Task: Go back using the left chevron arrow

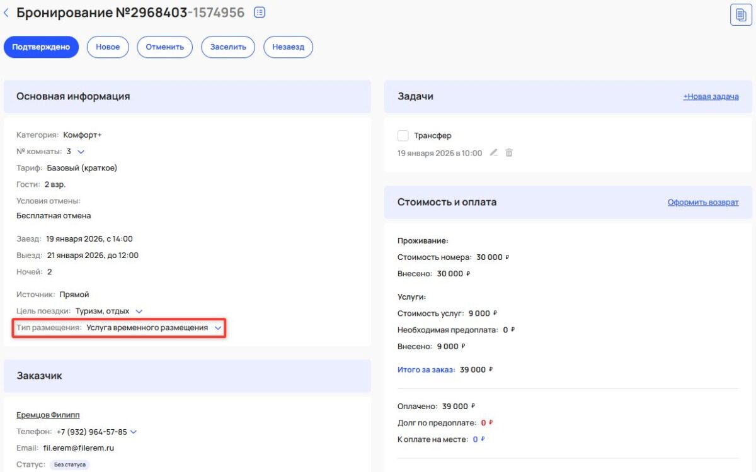Action: [x=7, y=12]
